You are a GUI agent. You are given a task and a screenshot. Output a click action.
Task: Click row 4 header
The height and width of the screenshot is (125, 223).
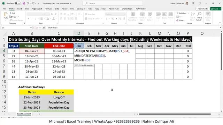[x=4, y=51]
